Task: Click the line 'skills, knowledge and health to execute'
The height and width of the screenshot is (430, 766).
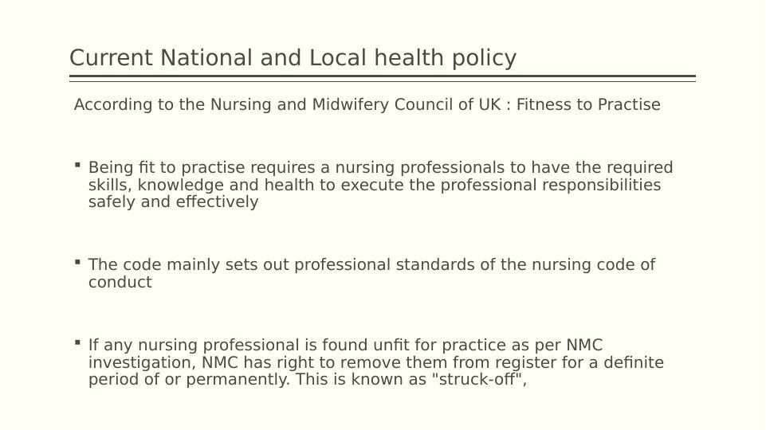Action: point(375,185)
